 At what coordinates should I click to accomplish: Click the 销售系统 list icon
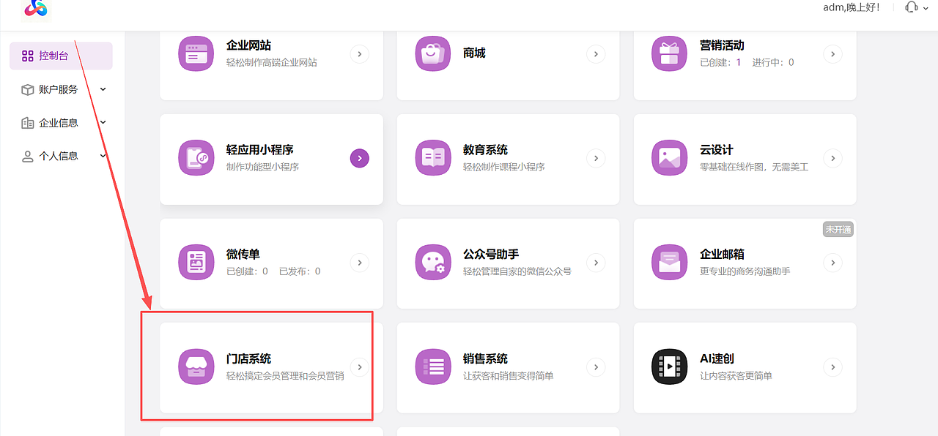point(432,367)
